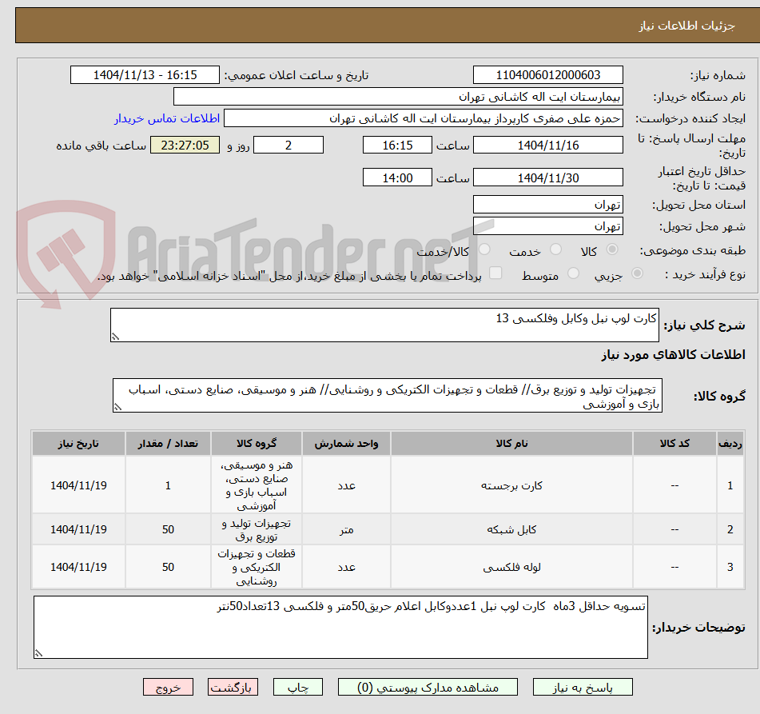Click the هنر و موسیقی group cell in row 1

257,485
